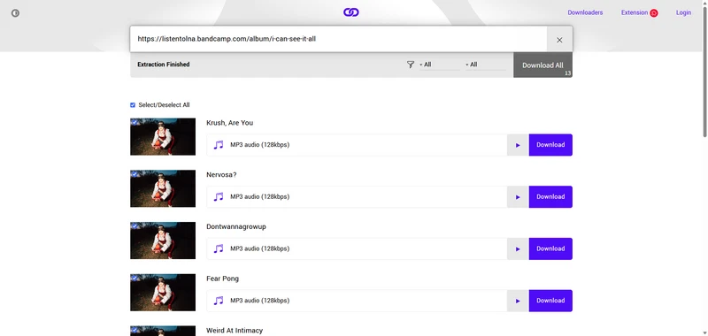Click the Nervosa? thumbnail image
The image size is (708, 336).
tap(163, 188)
